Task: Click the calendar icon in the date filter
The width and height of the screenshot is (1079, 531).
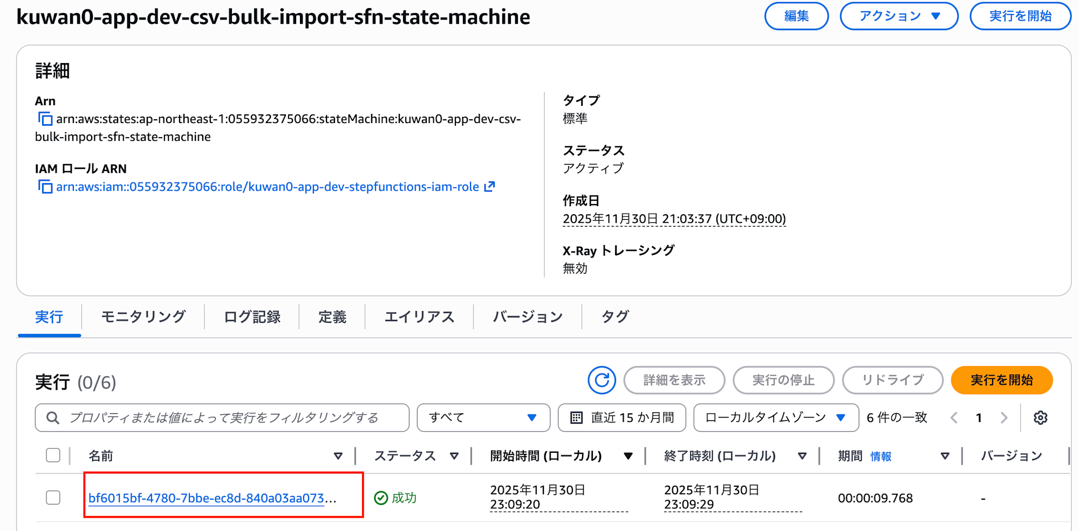Action: pos(576,417)
